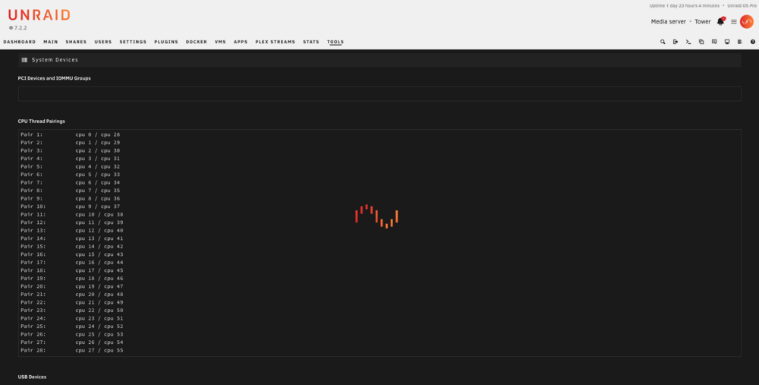Click the Media server description

coord(668,22)
